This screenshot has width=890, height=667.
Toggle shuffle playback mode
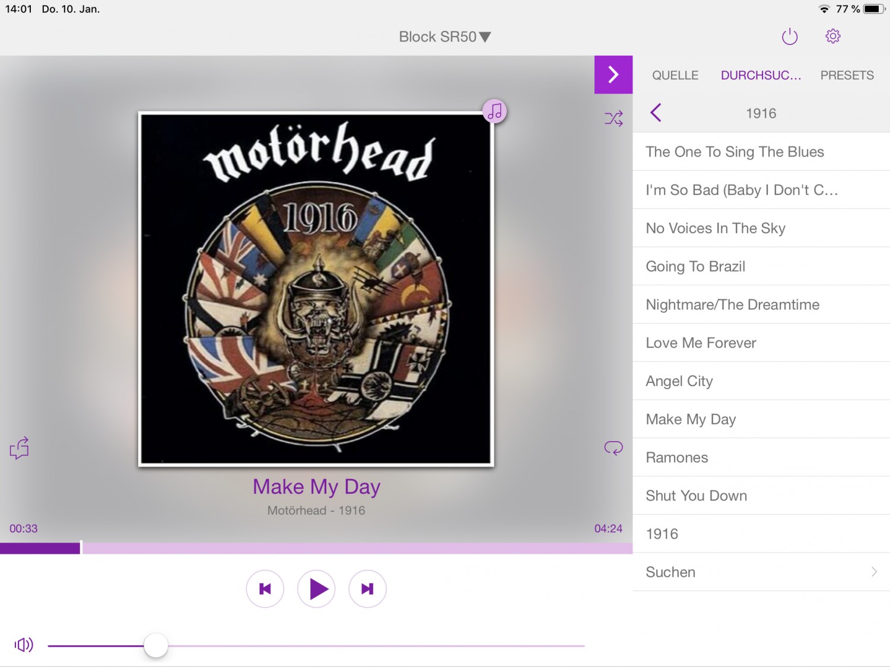click(614, 118)
